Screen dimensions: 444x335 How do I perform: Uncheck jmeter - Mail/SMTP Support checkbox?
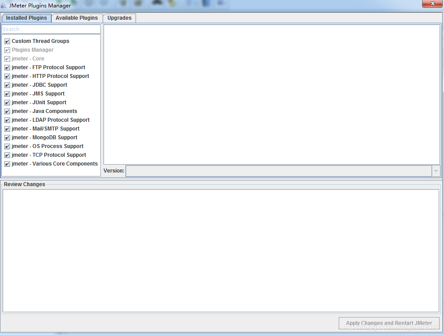[x=7, y=129]
